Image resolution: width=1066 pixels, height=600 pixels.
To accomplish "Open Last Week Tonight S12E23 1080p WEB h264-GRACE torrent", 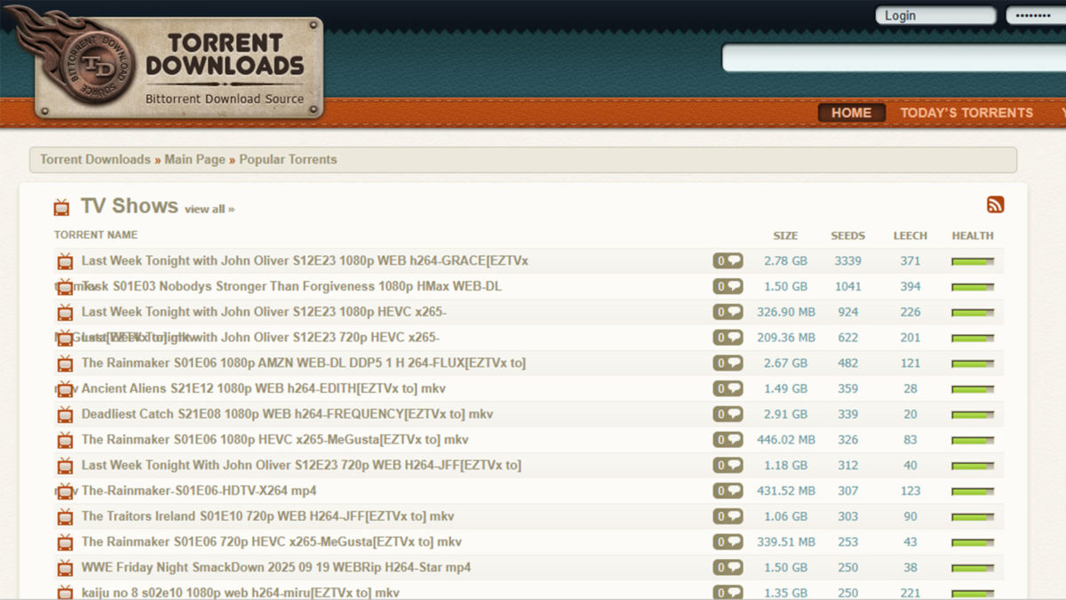I will pos(305,261).
